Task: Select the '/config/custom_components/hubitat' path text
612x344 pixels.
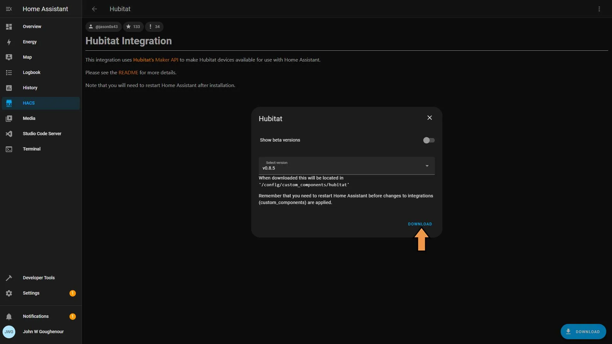Action: click(x=304, y=185)
